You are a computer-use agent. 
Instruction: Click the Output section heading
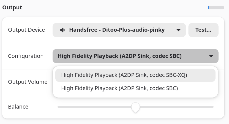point(12,8)
